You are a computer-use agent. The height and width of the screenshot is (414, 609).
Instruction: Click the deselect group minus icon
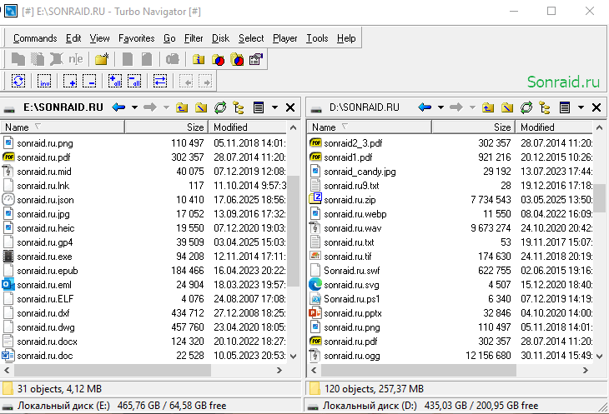pyautogui.click(x=89, y=81)
